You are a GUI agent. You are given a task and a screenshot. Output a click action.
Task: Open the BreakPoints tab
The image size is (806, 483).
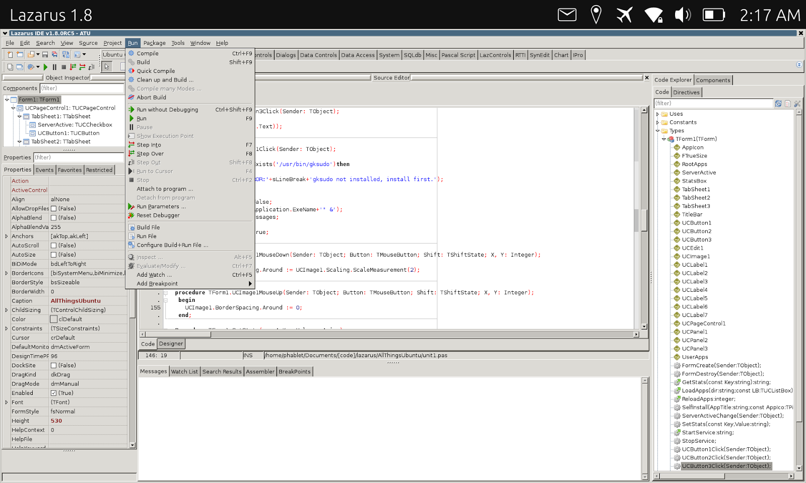pyautogui.click(x=295, y=372)
